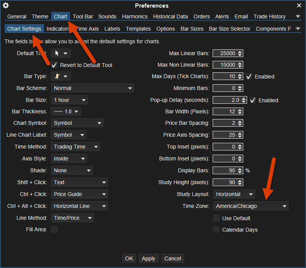The width and height of the screenshot is (306, 268).
Task: Expand the Bar Scheme Normal dropdown
Action: tap(92, 88)
